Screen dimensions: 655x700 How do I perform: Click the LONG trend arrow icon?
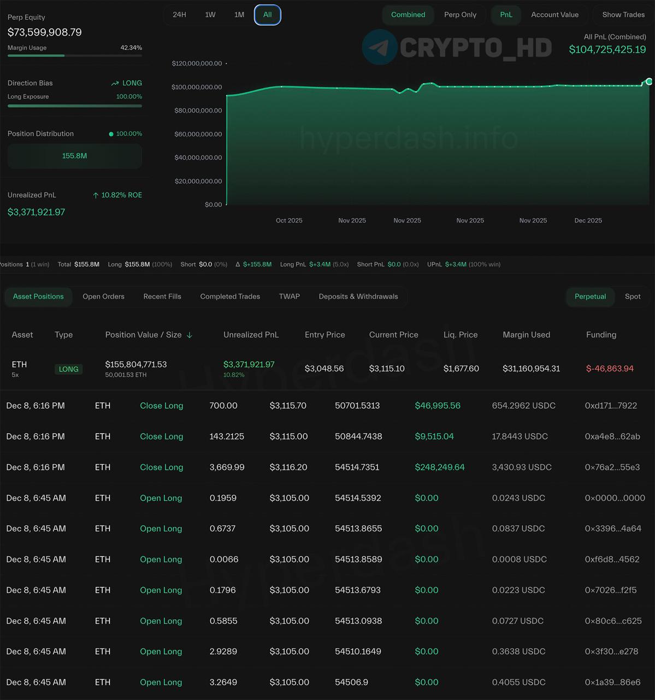(x=115, y=84)
